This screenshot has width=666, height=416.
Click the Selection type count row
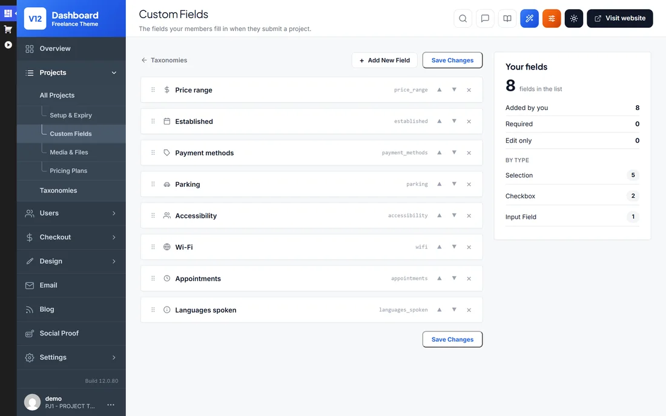(572, 175)
